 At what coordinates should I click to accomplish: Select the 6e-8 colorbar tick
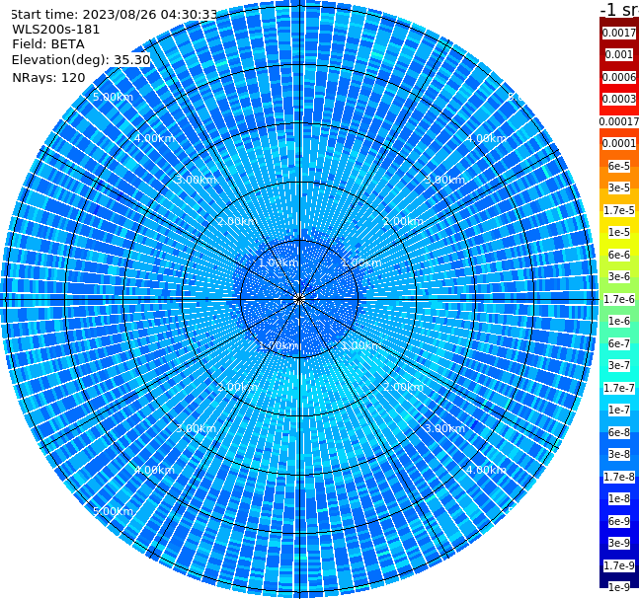pyautogui.click(x=619, y=432)
